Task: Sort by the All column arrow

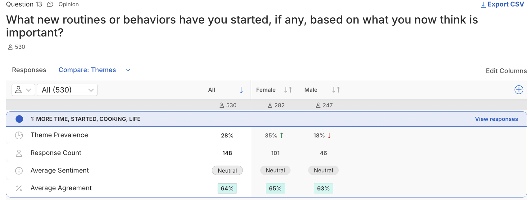Action: click(x=241, y=90)
